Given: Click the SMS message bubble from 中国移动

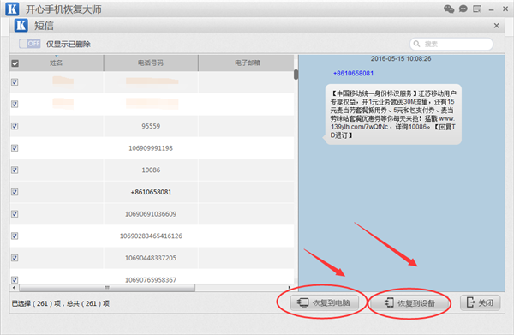Looking at the screenshot, I should 392,114.
